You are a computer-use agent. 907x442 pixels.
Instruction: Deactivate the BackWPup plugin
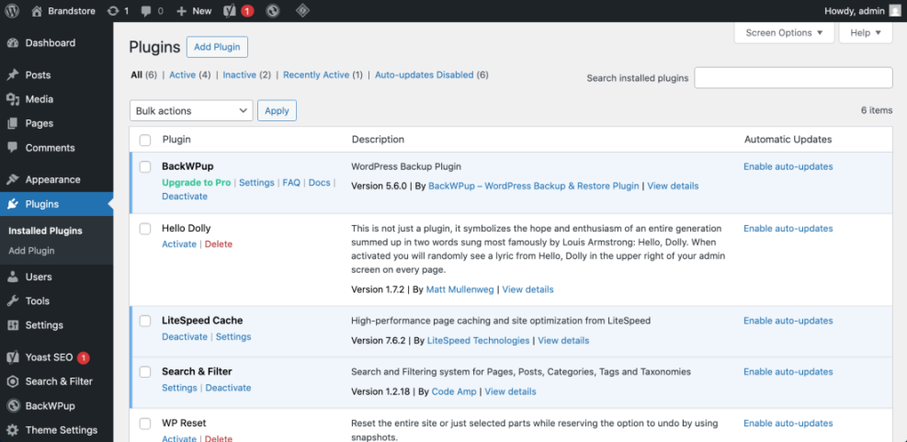tap(185, 196)
